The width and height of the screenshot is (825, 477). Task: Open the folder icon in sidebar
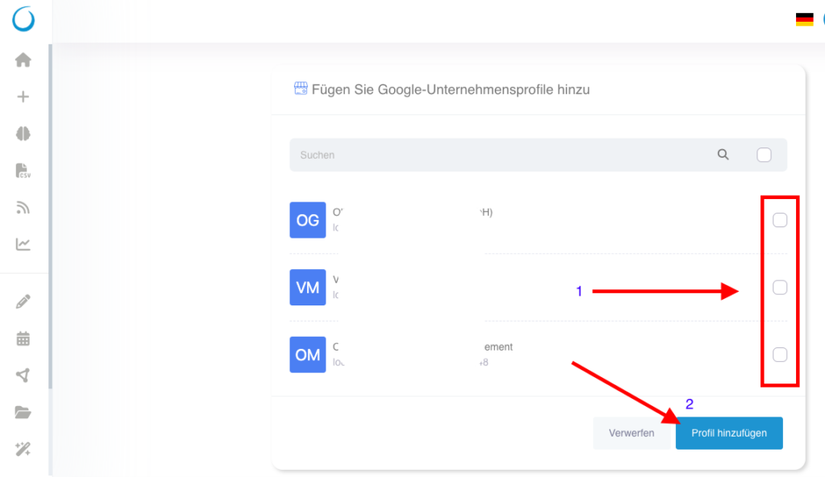pos(23,413)
